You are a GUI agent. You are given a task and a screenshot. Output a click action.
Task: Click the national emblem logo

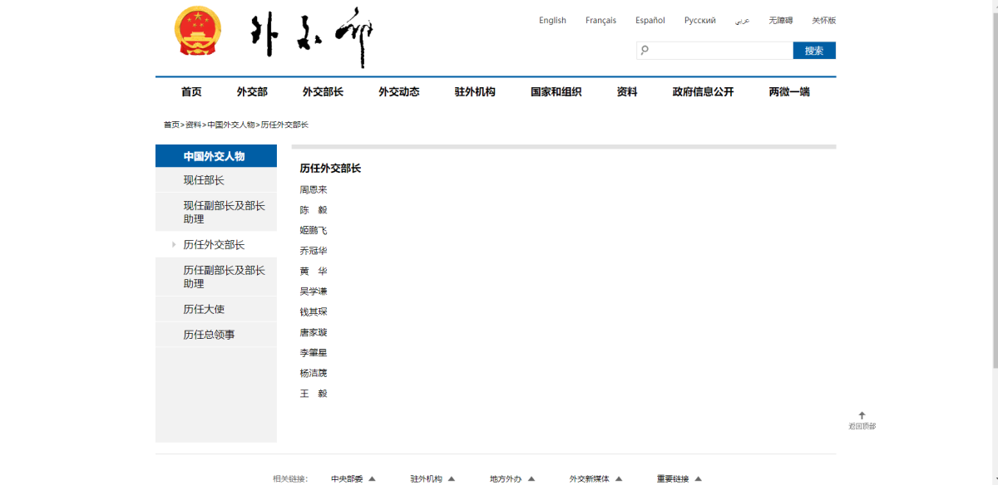click(198, 32)
